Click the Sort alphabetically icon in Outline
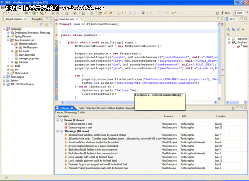 click(x=228, y=30)
